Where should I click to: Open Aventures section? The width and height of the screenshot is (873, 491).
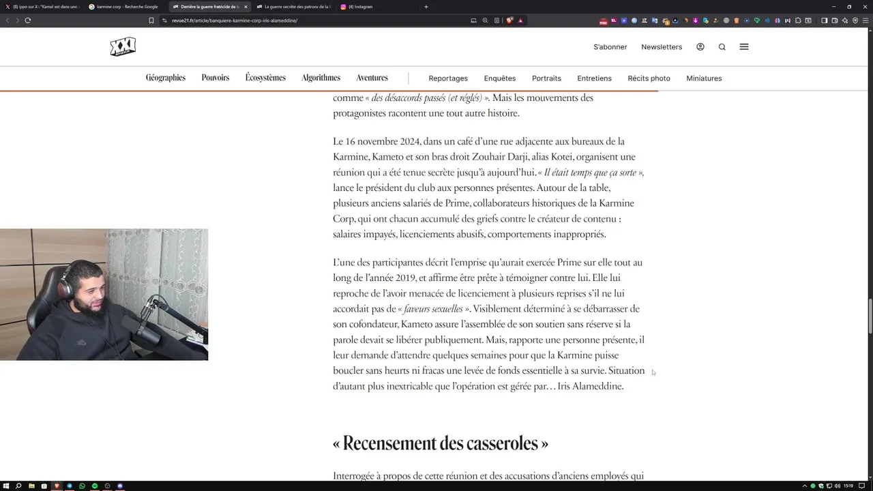point(372,78)
